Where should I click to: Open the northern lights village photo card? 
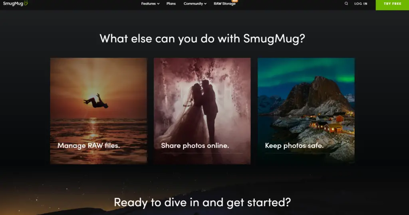(306, 100)
